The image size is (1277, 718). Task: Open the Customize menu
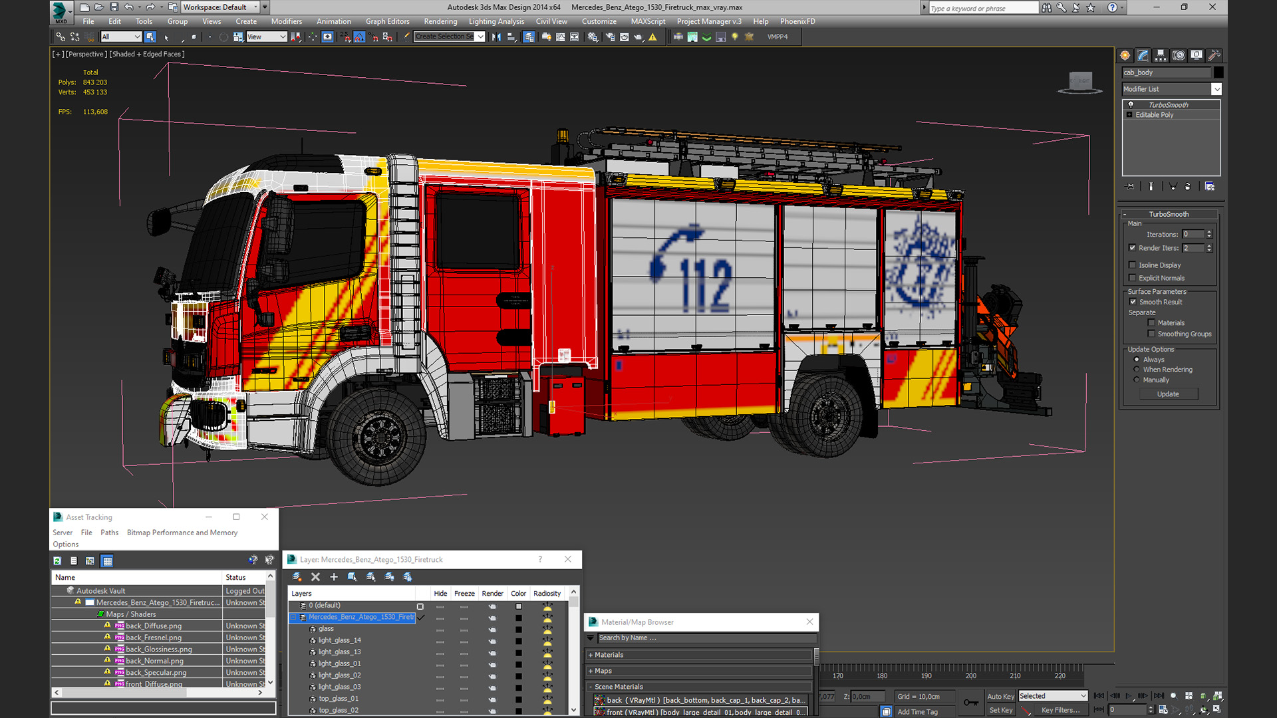599,21
